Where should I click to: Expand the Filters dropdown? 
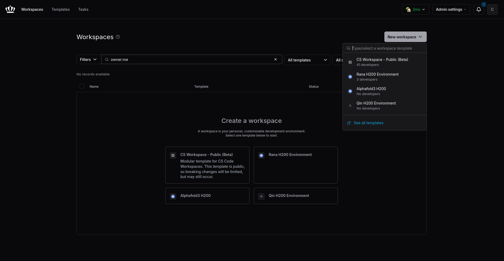click(x=89, y=60)
